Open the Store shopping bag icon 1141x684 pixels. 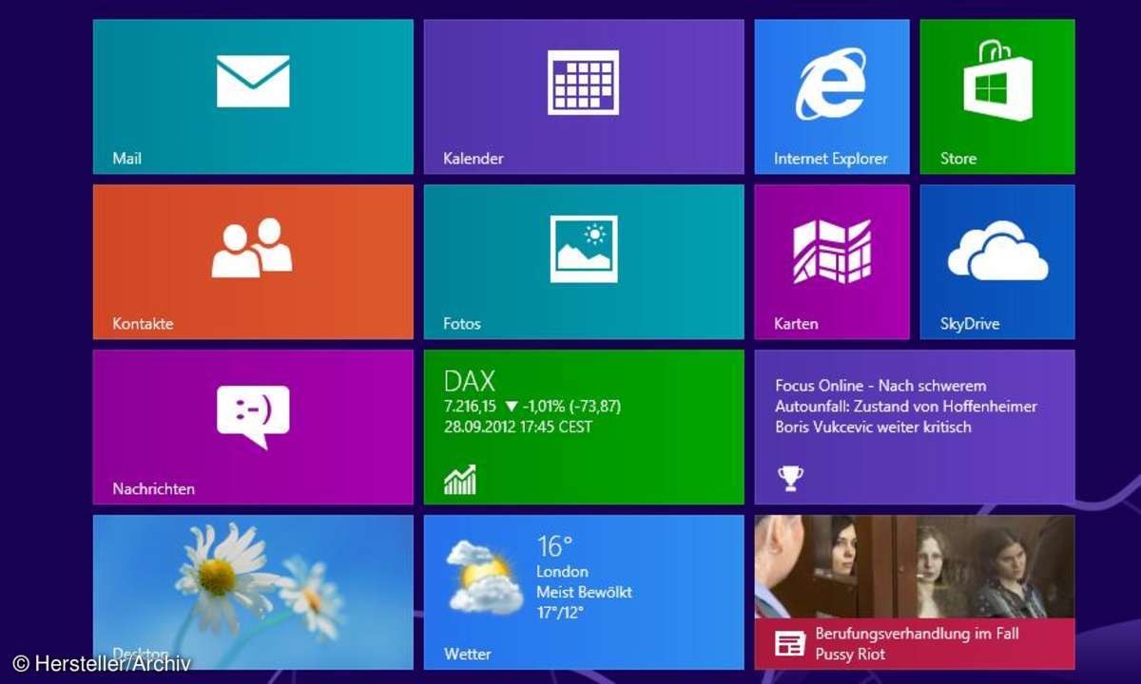(997, 81)
